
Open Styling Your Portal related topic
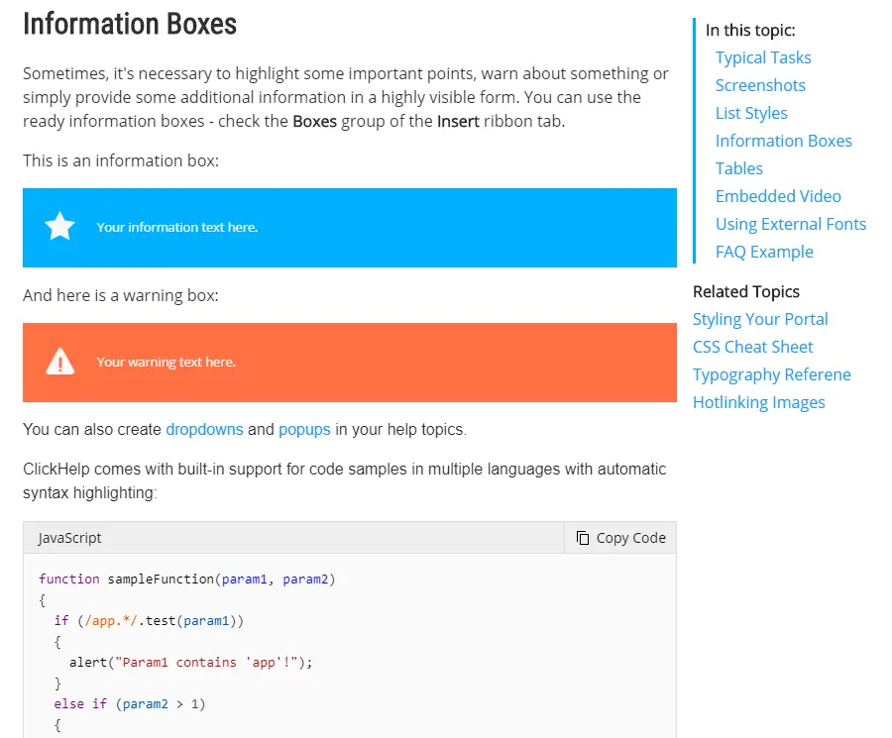tap(760, 319)
